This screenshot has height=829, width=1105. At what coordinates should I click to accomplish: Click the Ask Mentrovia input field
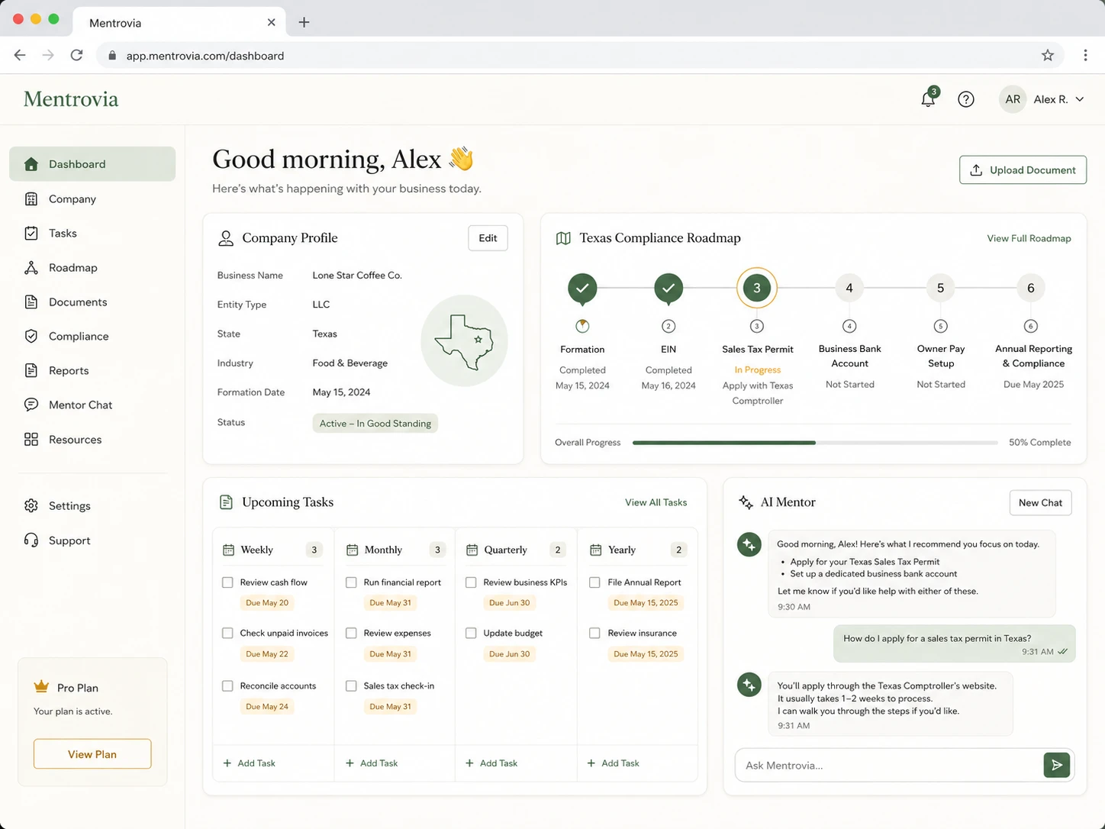click(x=889, y=765)
